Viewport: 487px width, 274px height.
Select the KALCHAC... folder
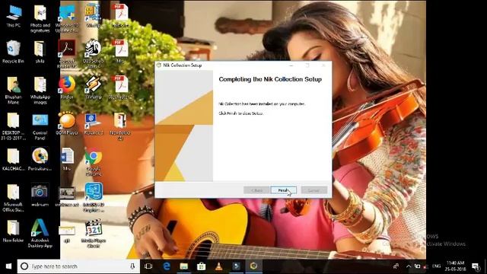pos(14,160)
